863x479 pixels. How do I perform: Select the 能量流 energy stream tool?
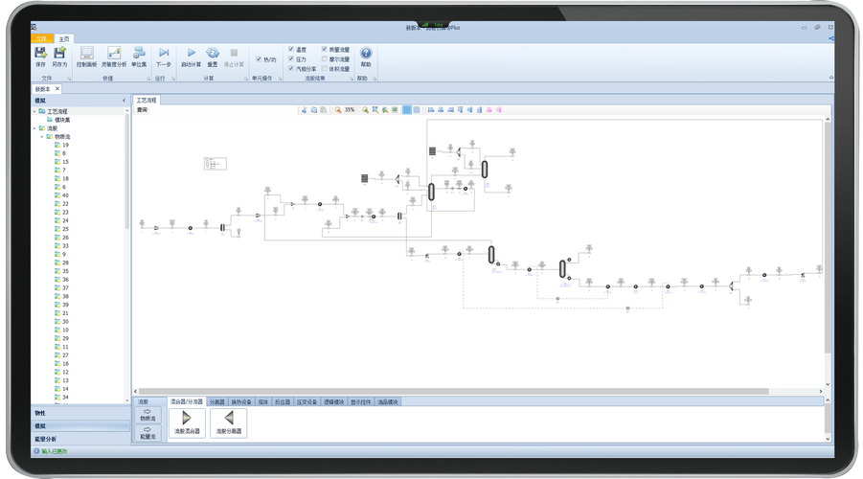pyautogui.click(x=148, y=433)
